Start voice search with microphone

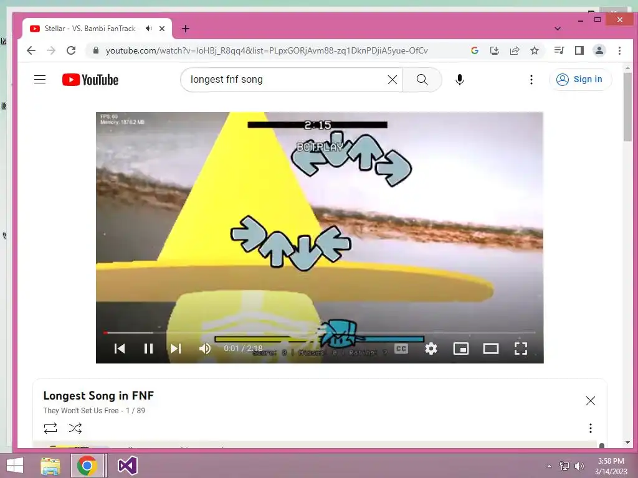pyautogui.click(x=460, y=80)
